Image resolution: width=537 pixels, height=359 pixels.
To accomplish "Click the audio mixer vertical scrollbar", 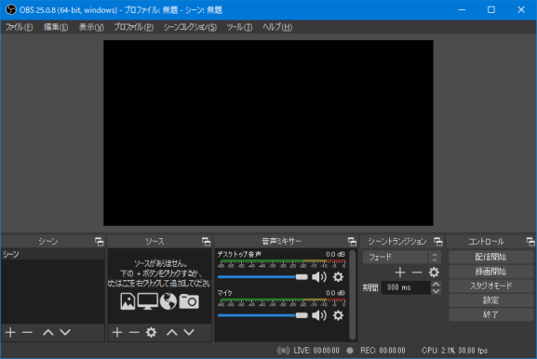I will (x=353, y=295).
